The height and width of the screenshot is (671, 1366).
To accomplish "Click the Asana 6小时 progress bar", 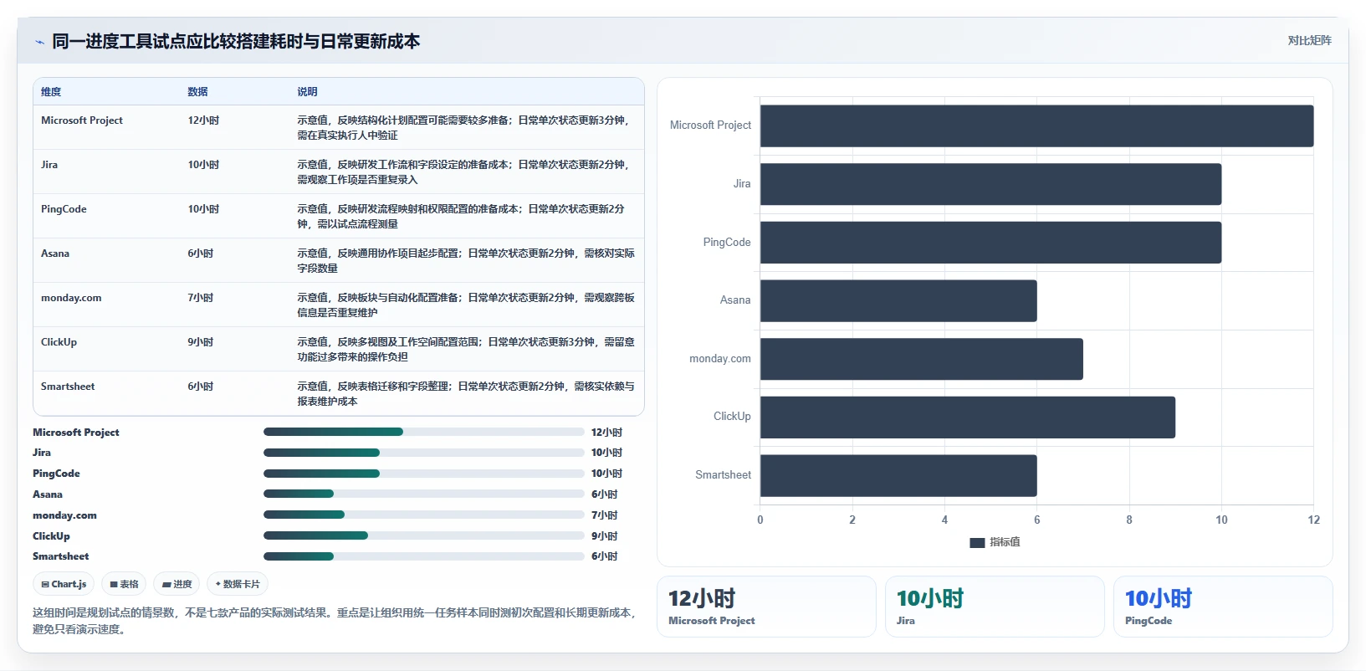I will (423, 494).
